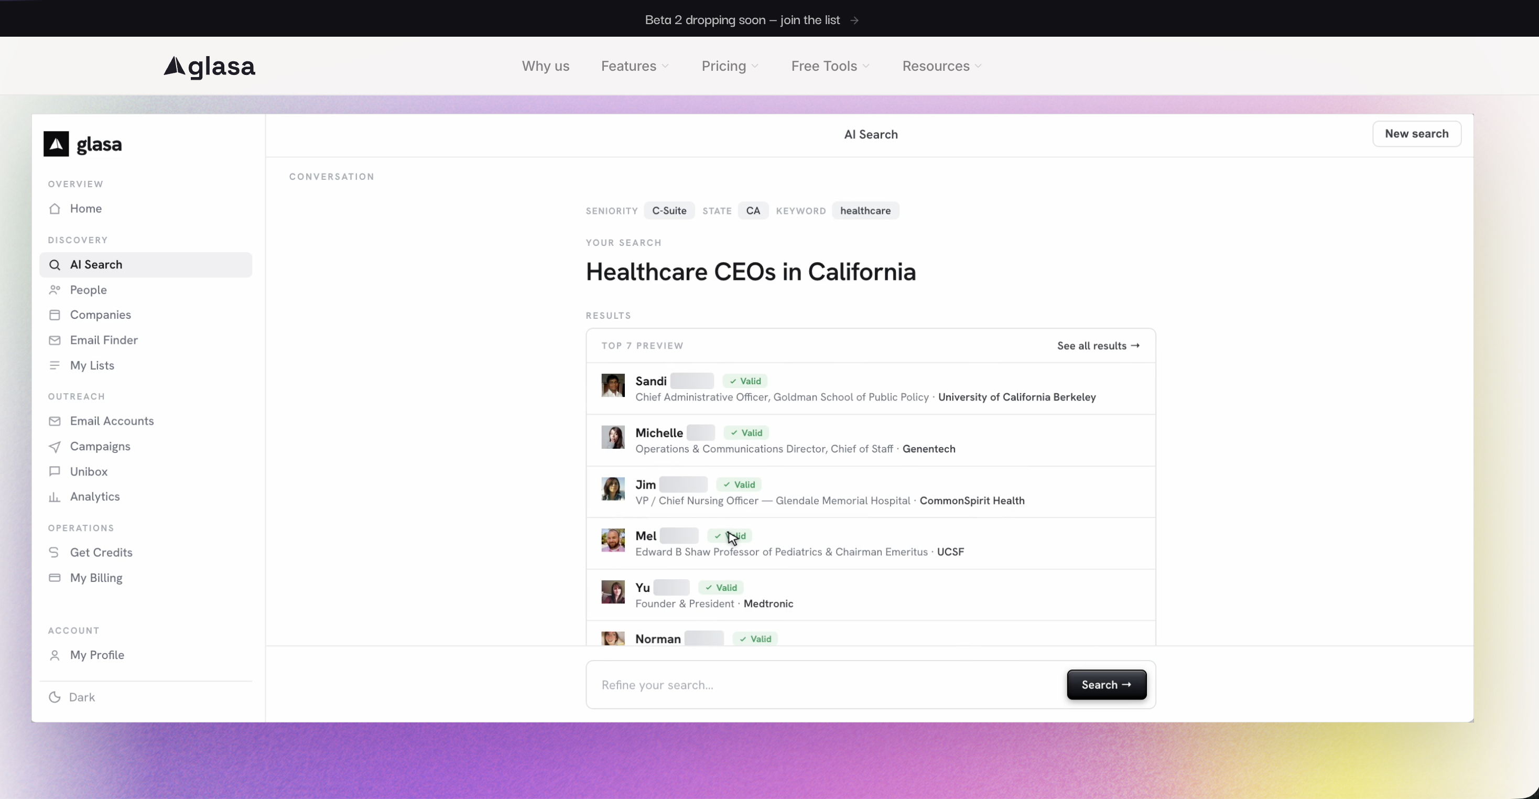
Task: Click the Search button
Action: coord(1107,685)
